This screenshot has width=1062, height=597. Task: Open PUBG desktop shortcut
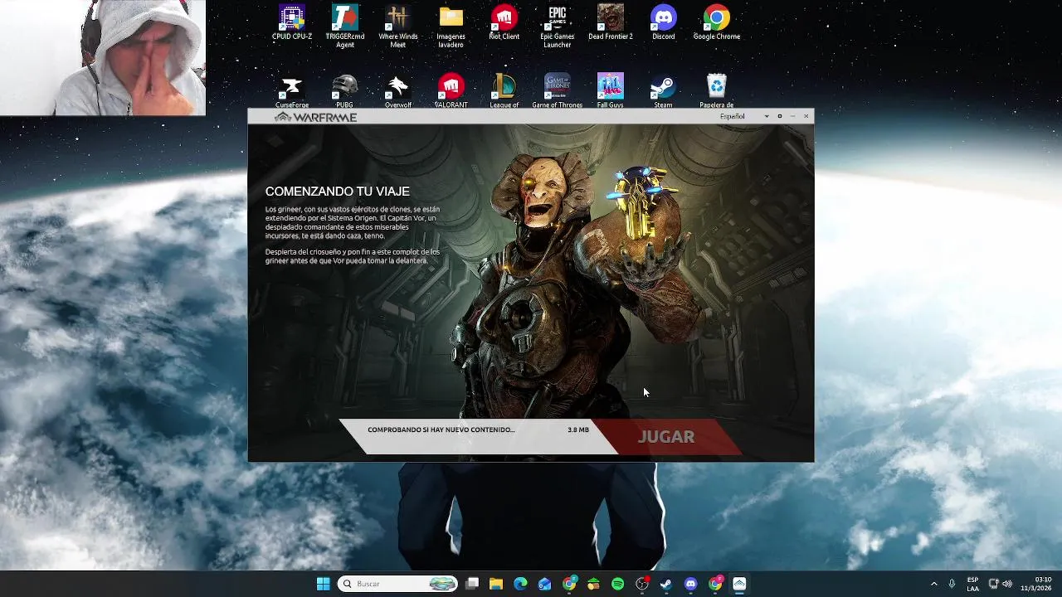click(x=345, y=91)
